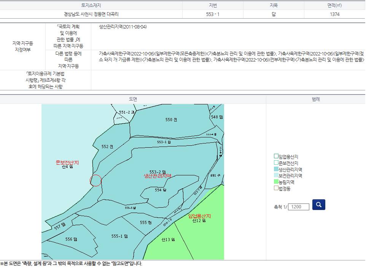Screen dimensions: 366x268
Task: Click parcel label 550 전 on the map
Action: point(171,120)
